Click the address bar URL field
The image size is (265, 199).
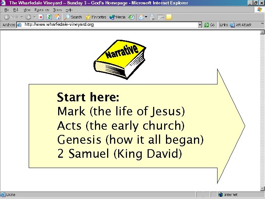[x=110, y=25]
